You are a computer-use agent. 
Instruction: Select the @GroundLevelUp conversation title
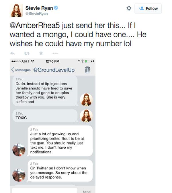pos(54,70)
